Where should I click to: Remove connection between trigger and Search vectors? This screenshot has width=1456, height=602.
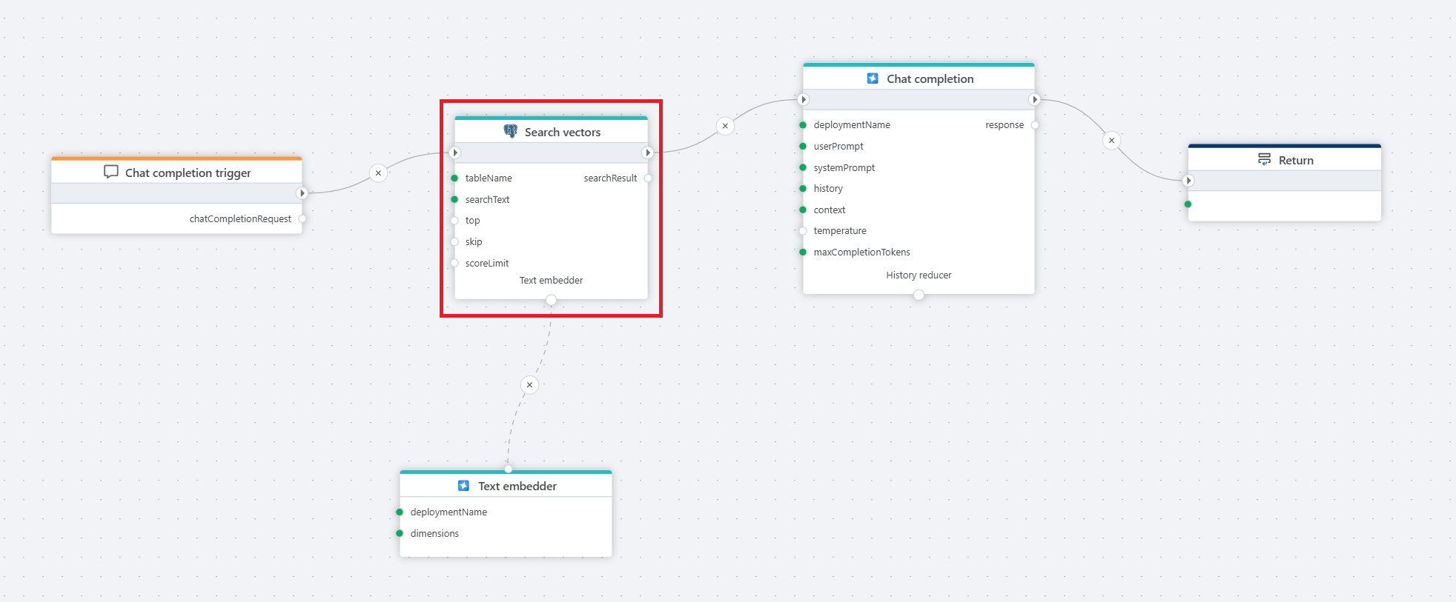[378, 173]
